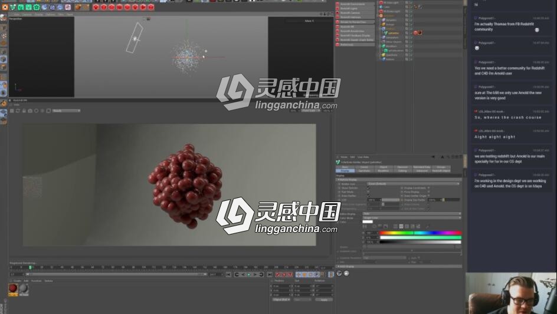Click the green flower-shaped X-Particles toolbar icon
The image size is (557, 314).
pos(36,6)
